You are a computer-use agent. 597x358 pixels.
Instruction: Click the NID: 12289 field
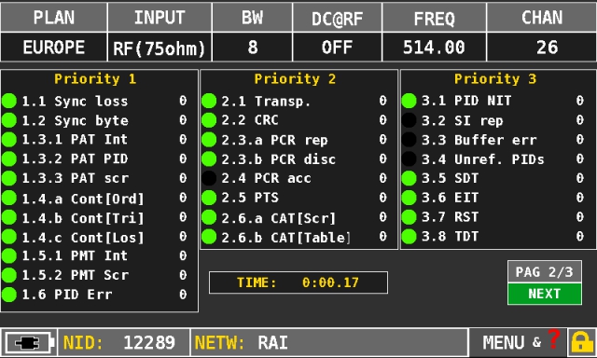(123, 343)
